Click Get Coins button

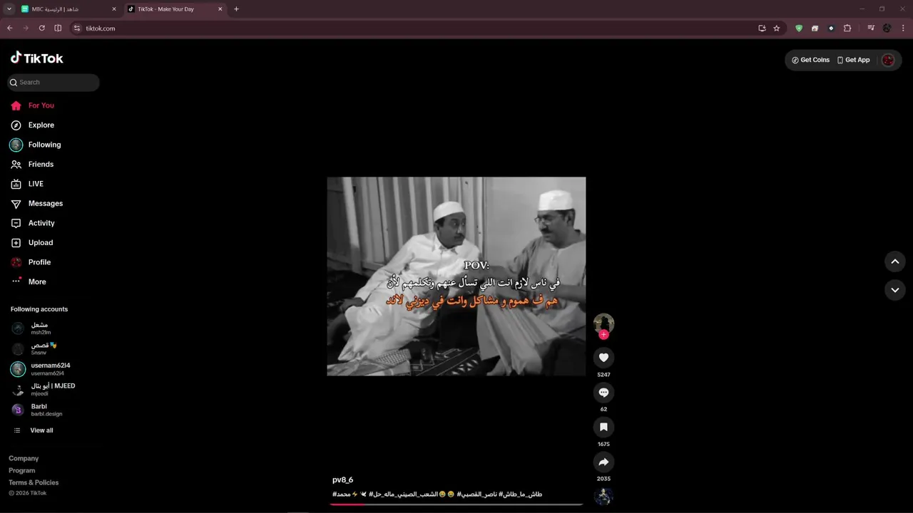pos(810,60)
